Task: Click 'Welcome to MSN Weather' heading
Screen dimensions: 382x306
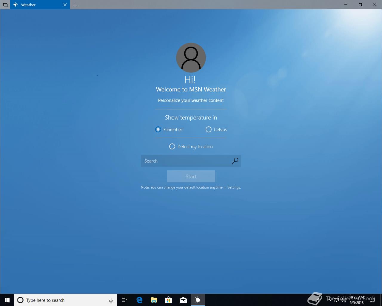Action: (x=191, y=89)
